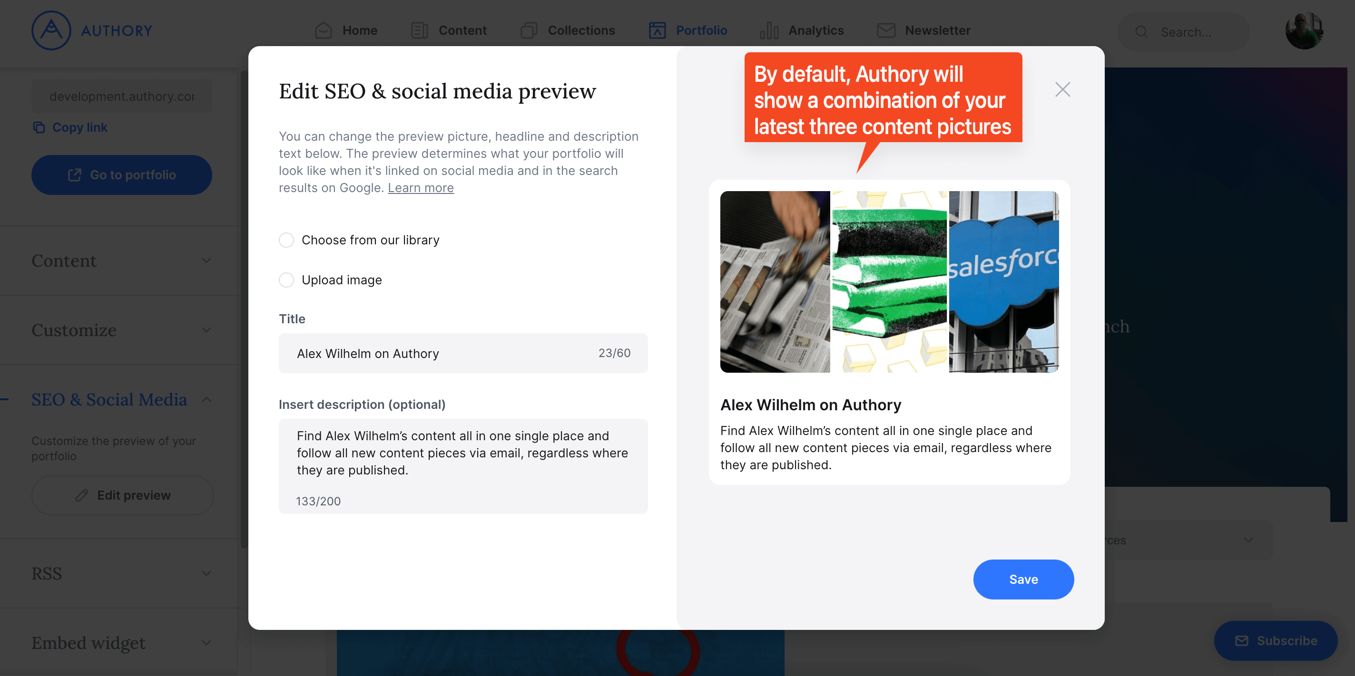1355x676 pixels.
Task: Open the Newsletter tab
Action: (923, 30)
